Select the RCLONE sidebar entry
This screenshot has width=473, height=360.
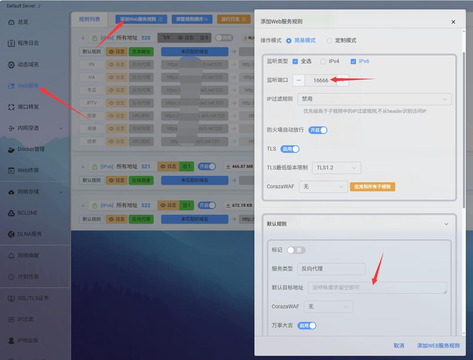(26, 213)
